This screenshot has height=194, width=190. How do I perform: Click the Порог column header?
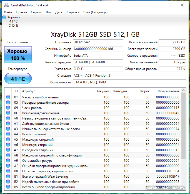pyautogui.click(x=141, y=91)
